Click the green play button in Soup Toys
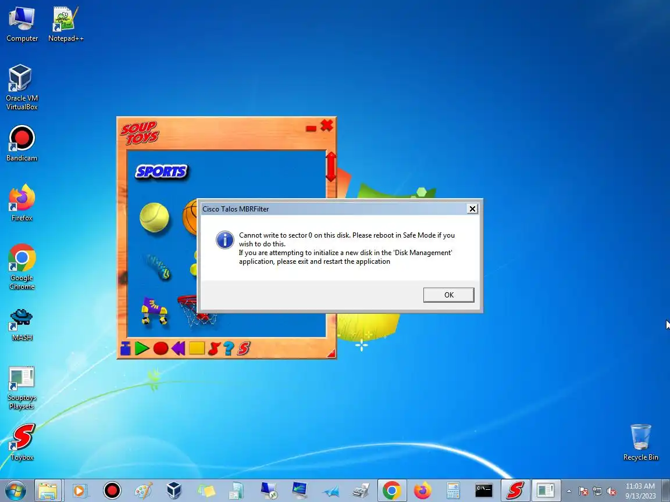The height and width of the screenshot is (502, 670). click(142, 349)
